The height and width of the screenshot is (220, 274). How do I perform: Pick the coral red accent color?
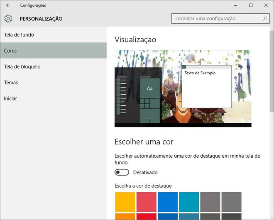[147, 202]
